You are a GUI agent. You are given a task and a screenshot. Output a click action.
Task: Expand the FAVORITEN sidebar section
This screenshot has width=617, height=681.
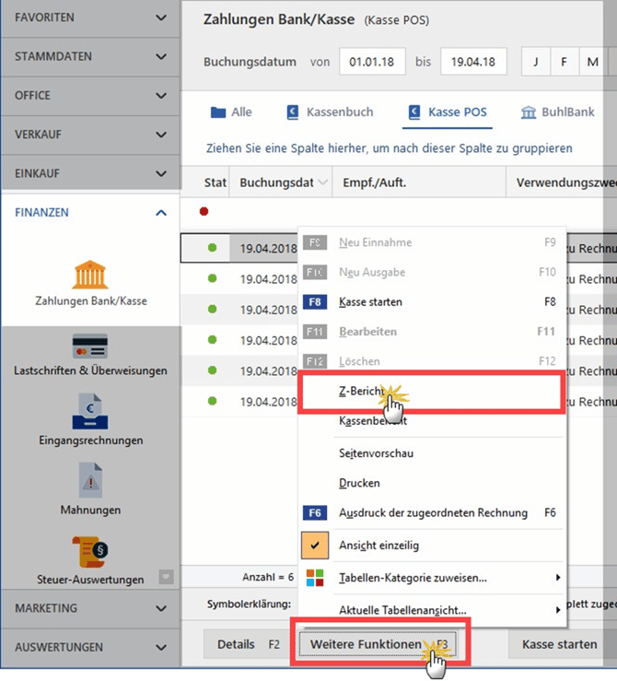(161, 18)
